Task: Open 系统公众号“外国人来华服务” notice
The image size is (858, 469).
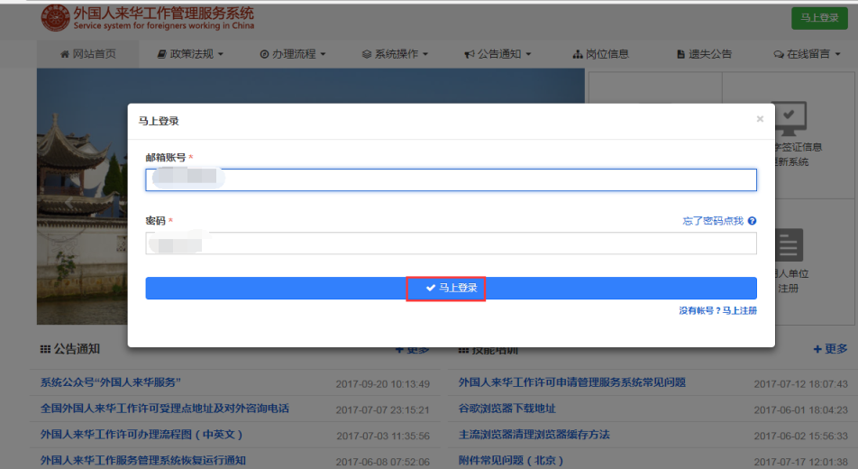Action: pos(111,382)
